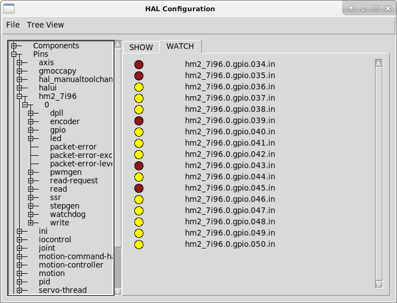Expand the servo-thread node
This screenshot has height=303, width=397.
(20, 290)
